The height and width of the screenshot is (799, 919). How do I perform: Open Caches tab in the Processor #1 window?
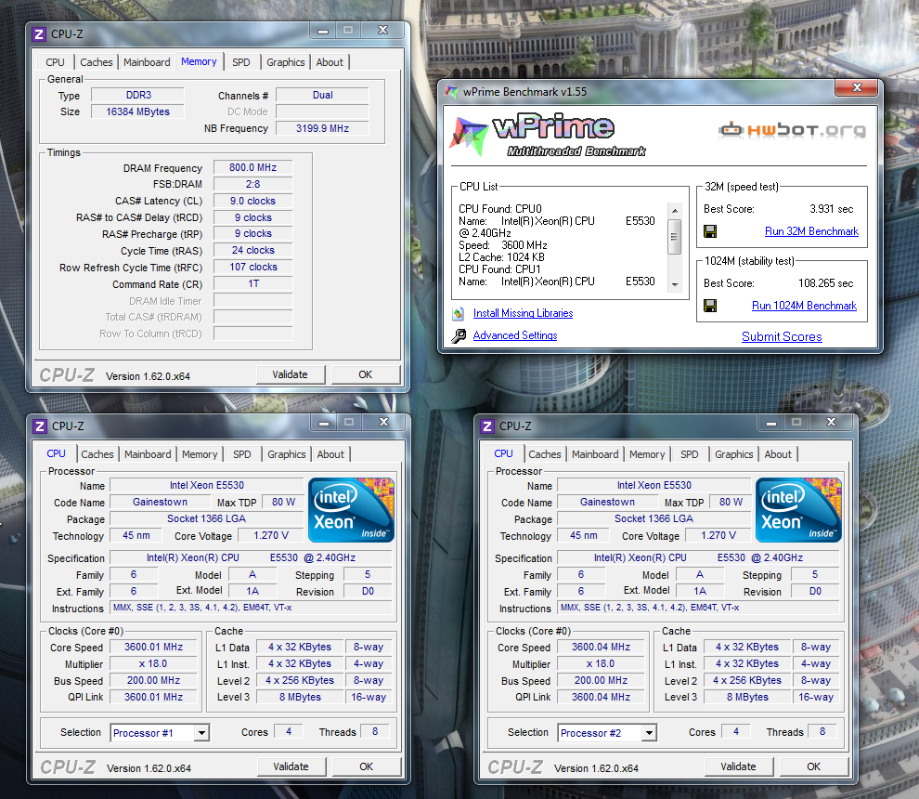click(97, 454)
